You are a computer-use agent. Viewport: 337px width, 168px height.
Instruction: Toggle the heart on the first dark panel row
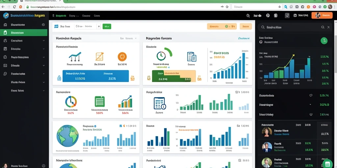[311, 95]
